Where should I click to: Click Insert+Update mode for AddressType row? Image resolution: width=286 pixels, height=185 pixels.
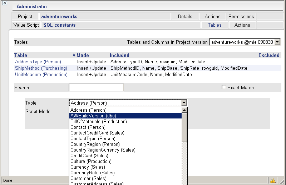pyautogui.click(x=92, y=62)
